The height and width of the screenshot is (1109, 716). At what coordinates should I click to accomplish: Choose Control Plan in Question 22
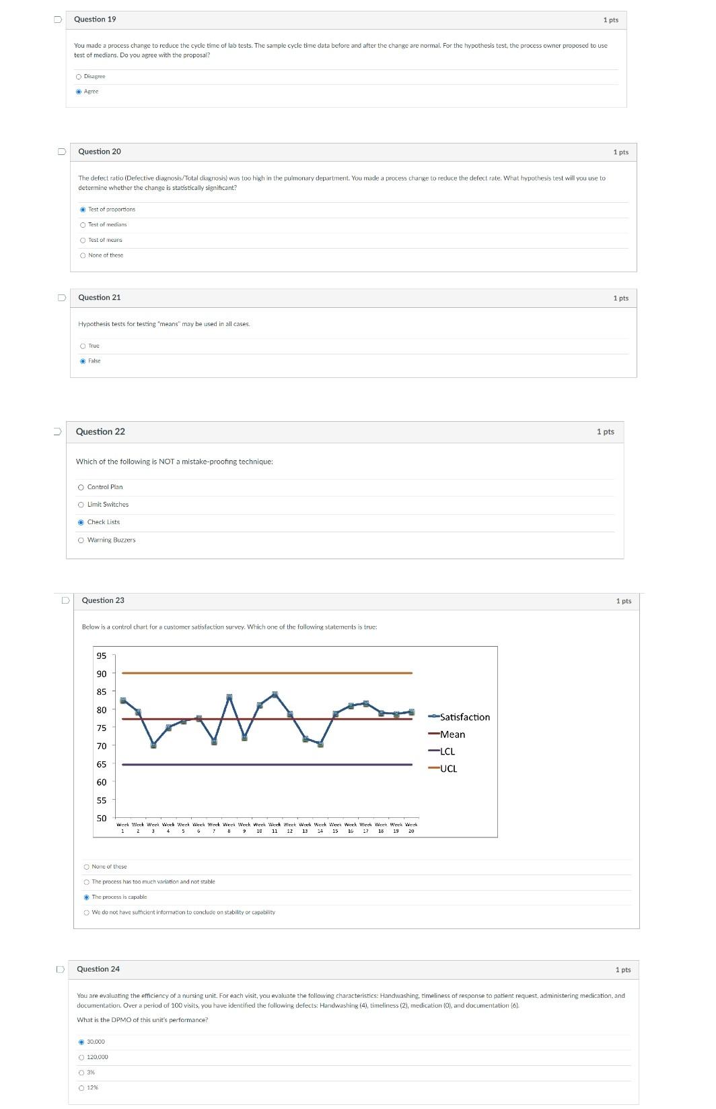coord(81,487)
